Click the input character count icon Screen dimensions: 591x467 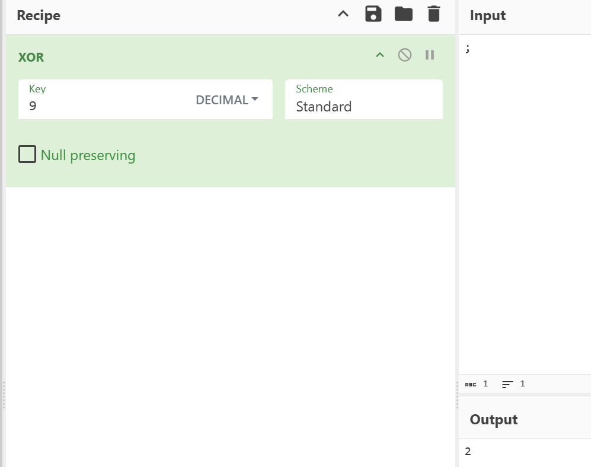point(471,384)
